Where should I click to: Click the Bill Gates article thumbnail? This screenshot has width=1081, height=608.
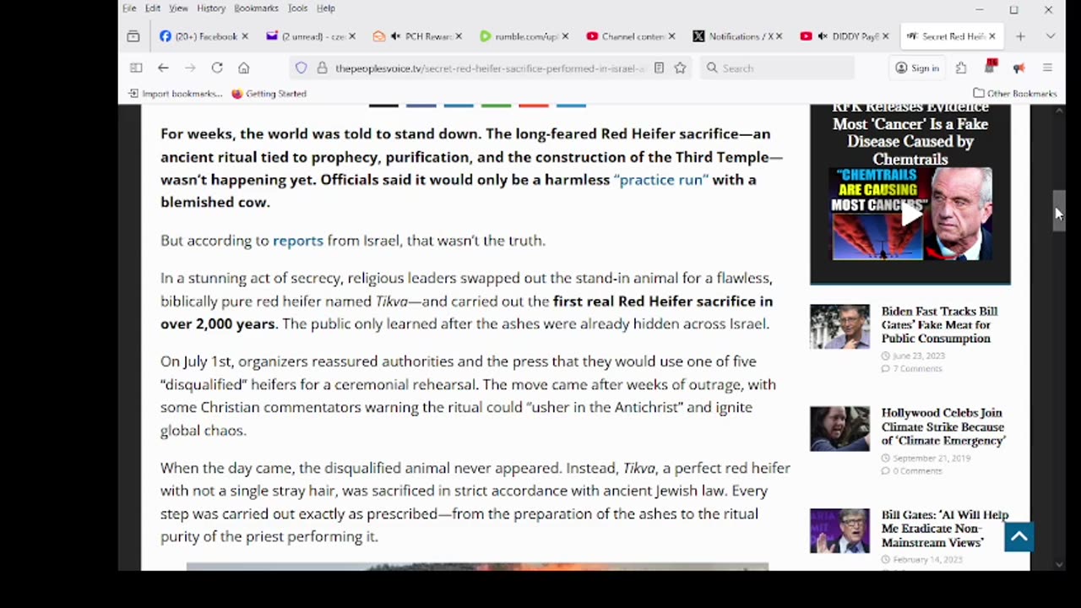839,531
